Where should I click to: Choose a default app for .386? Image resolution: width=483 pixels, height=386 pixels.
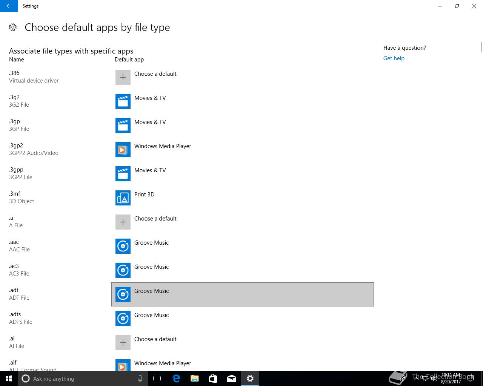tap(243, 77)
